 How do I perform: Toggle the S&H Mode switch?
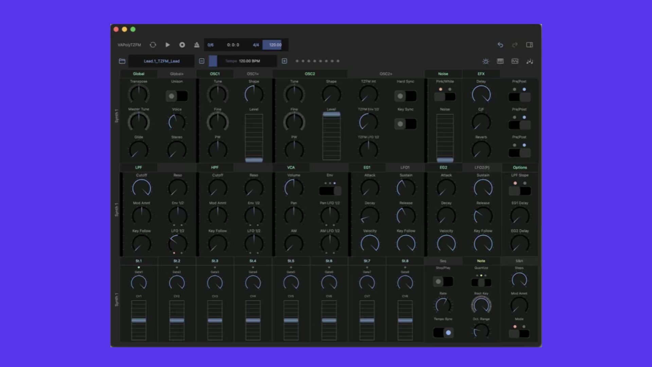tap(519, 334)
